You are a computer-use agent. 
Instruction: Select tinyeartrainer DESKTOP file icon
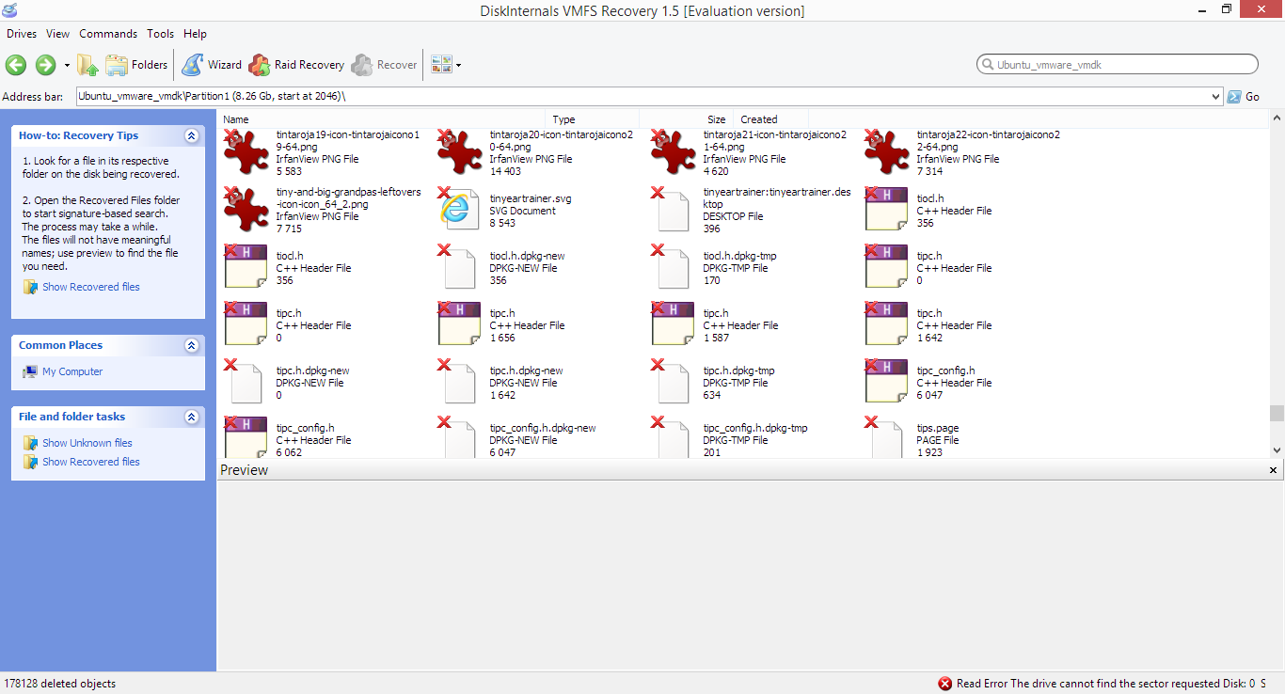673,209
